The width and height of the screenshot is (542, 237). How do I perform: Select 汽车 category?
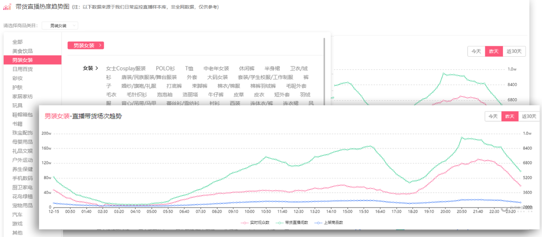point(17,215)
